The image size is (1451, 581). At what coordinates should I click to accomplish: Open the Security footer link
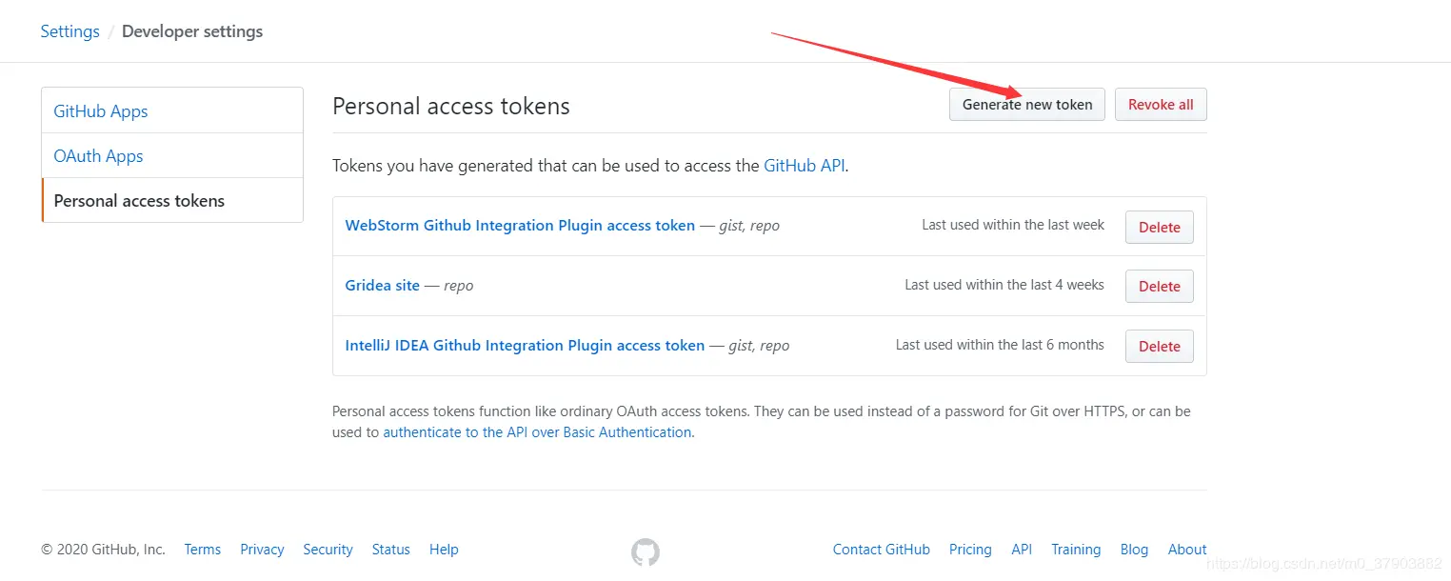click(328, 550)
